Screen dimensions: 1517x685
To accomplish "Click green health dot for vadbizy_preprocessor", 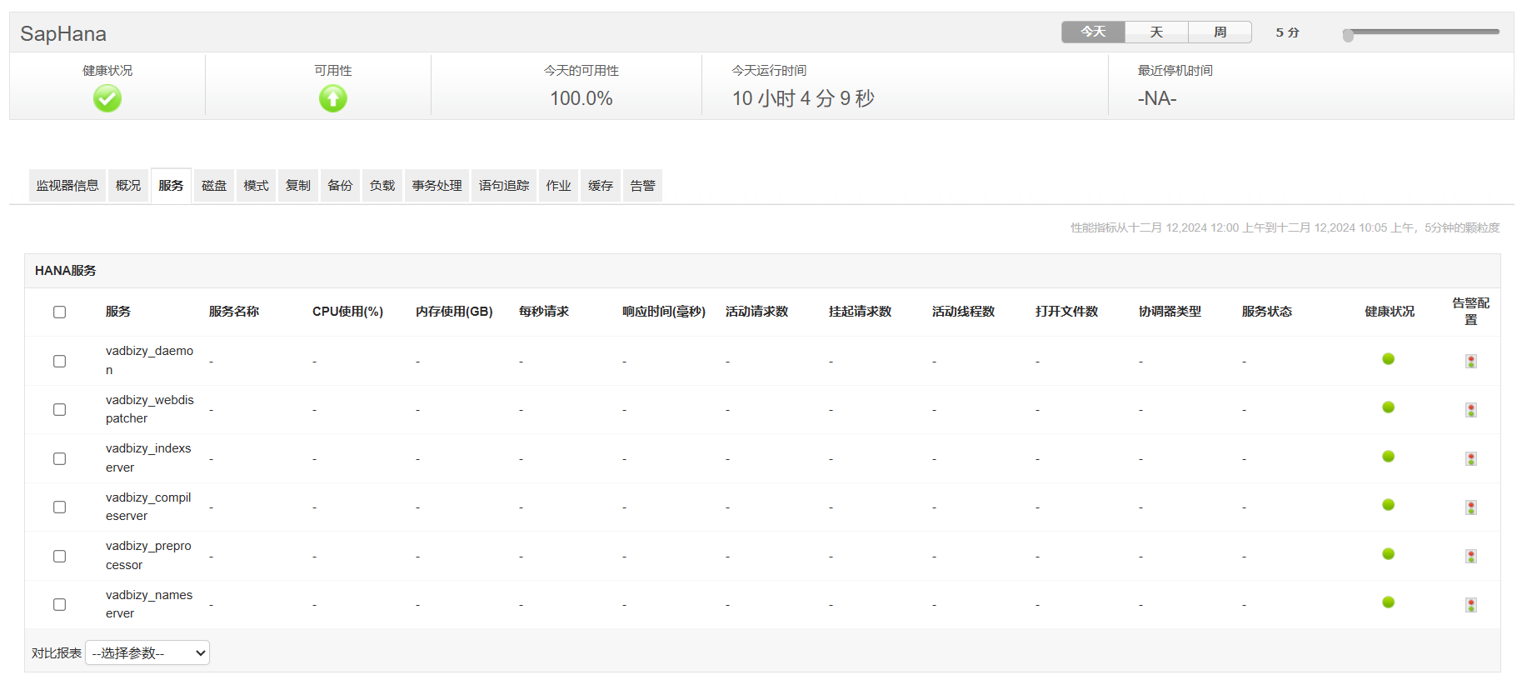I will click(x=1388, y=553).
